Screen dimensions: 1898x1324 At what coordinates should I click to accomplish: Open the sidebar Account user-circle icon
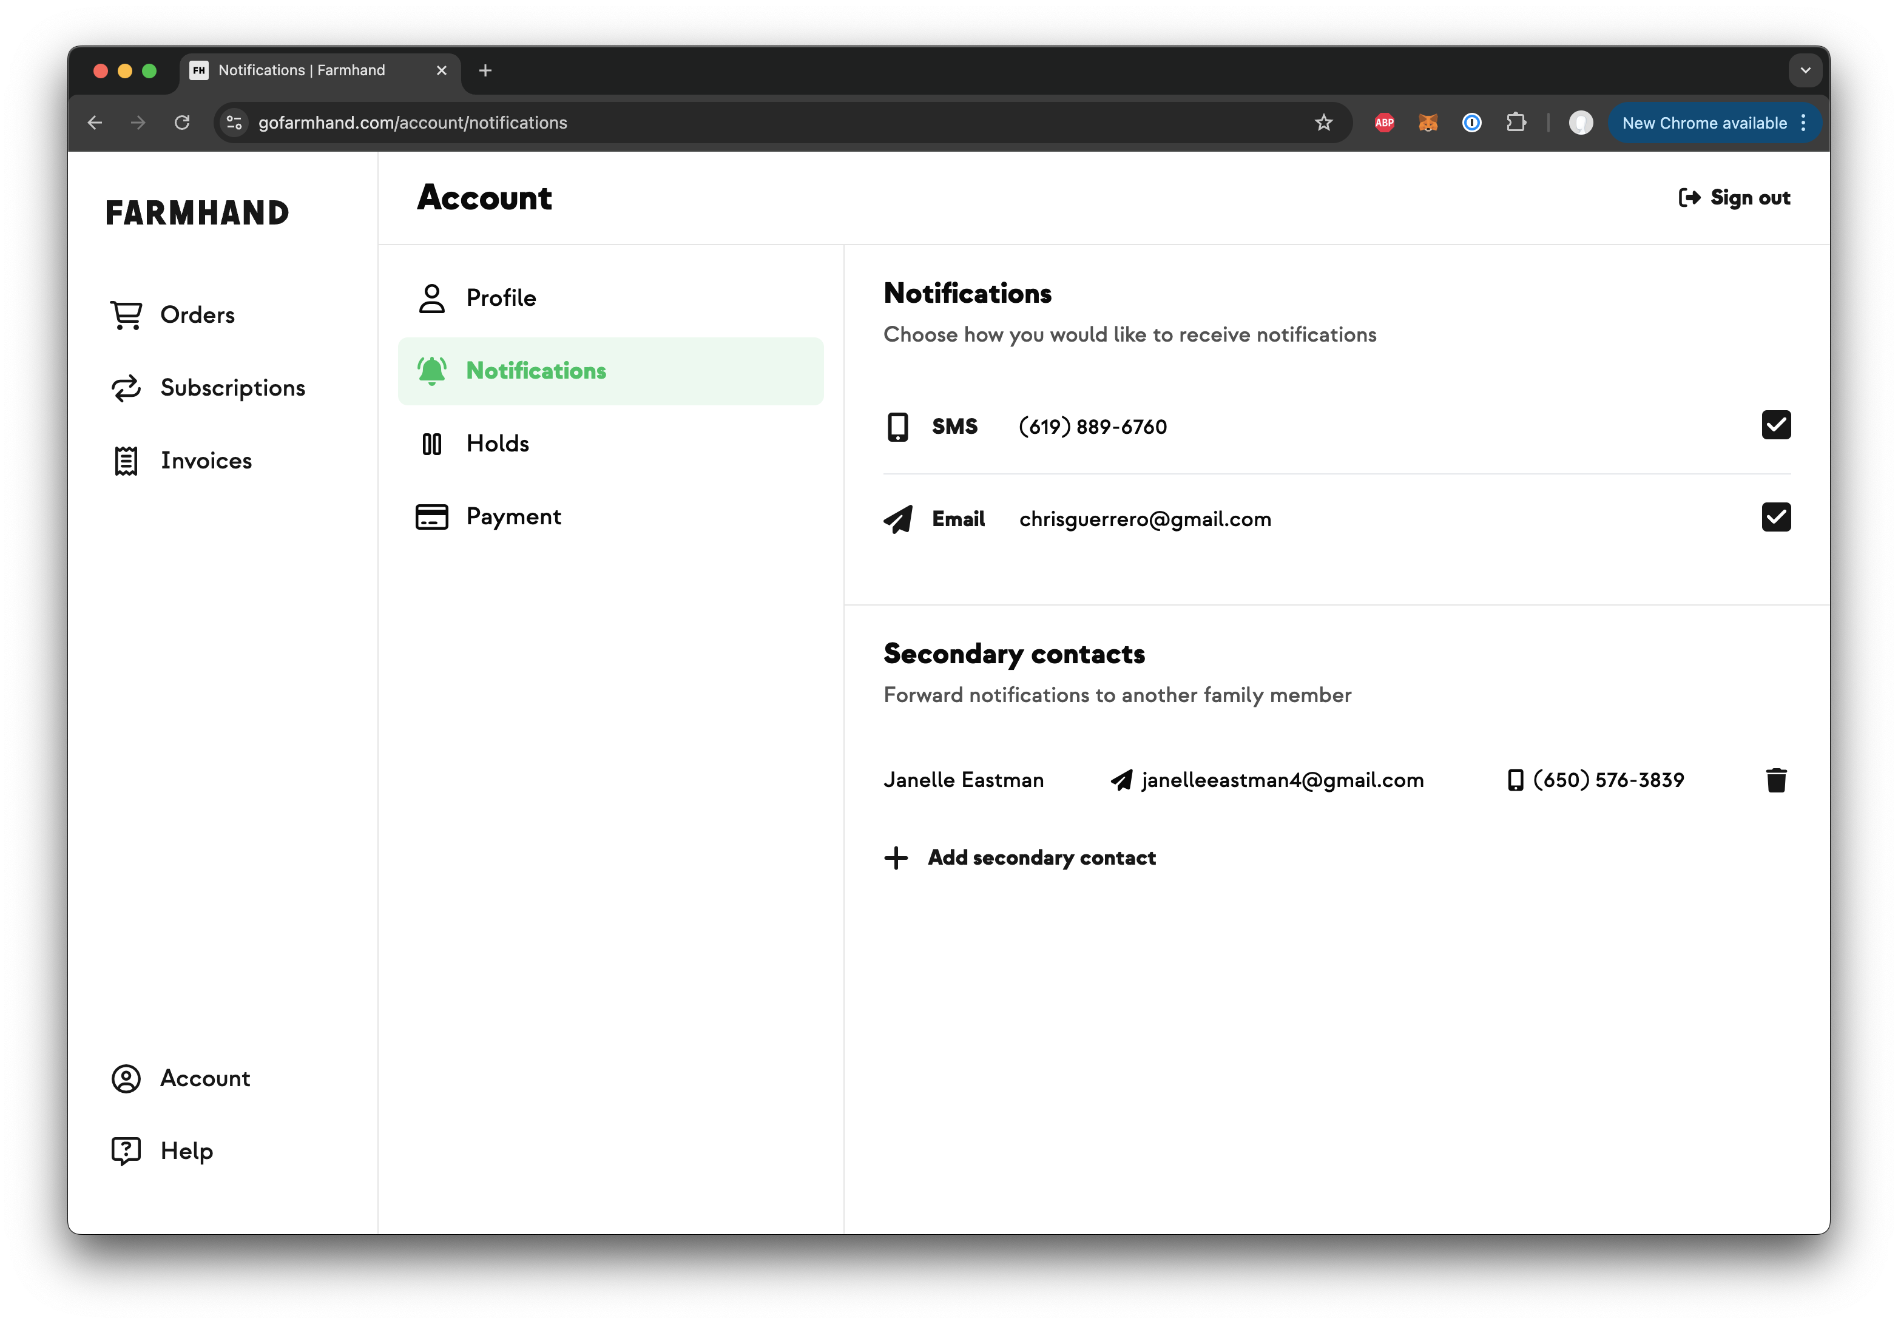pyautogui.click(x=126, y=1078)
